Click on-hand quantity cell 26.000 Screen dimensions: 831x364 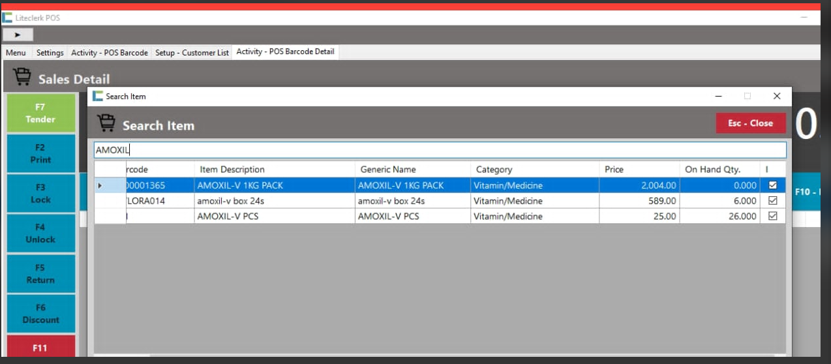coord(719,217)
